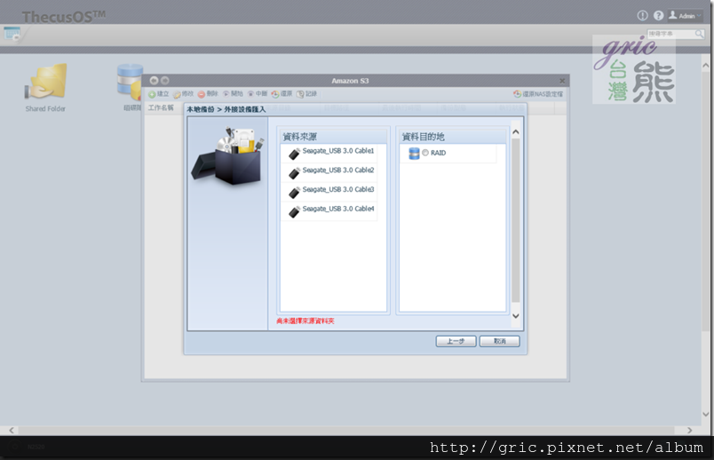This screenshot has width=714, height=460.
Task: Open the control panel icon at top left
Action: [12, 34]
